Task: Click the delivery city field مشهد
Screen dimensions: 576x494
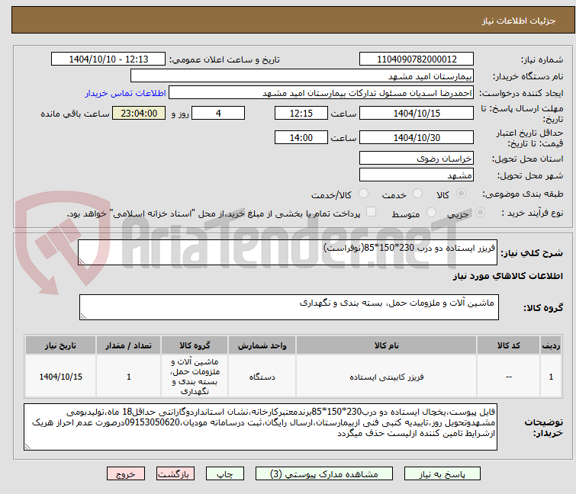Action: [417, 175]
